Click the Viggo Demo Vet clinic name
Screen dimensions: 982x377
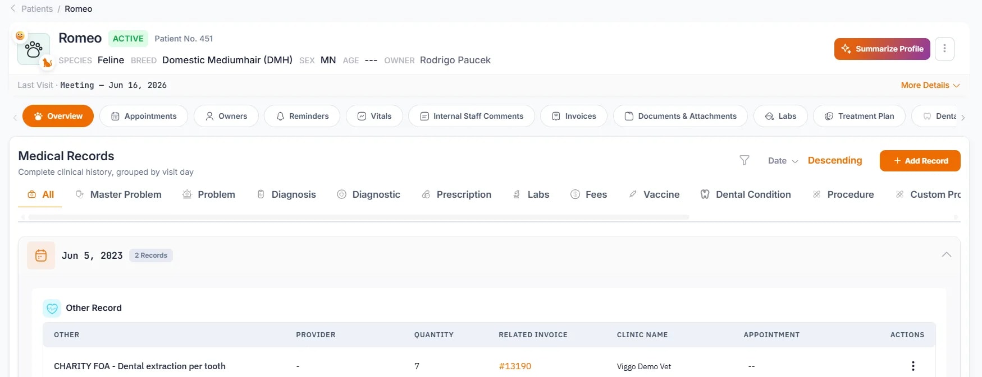pyautogui.click(x=644, y=366)
